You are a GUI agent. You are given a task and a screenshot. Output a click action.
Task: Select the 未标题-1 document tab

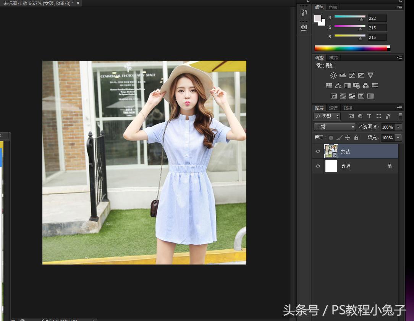pos(38,3)
